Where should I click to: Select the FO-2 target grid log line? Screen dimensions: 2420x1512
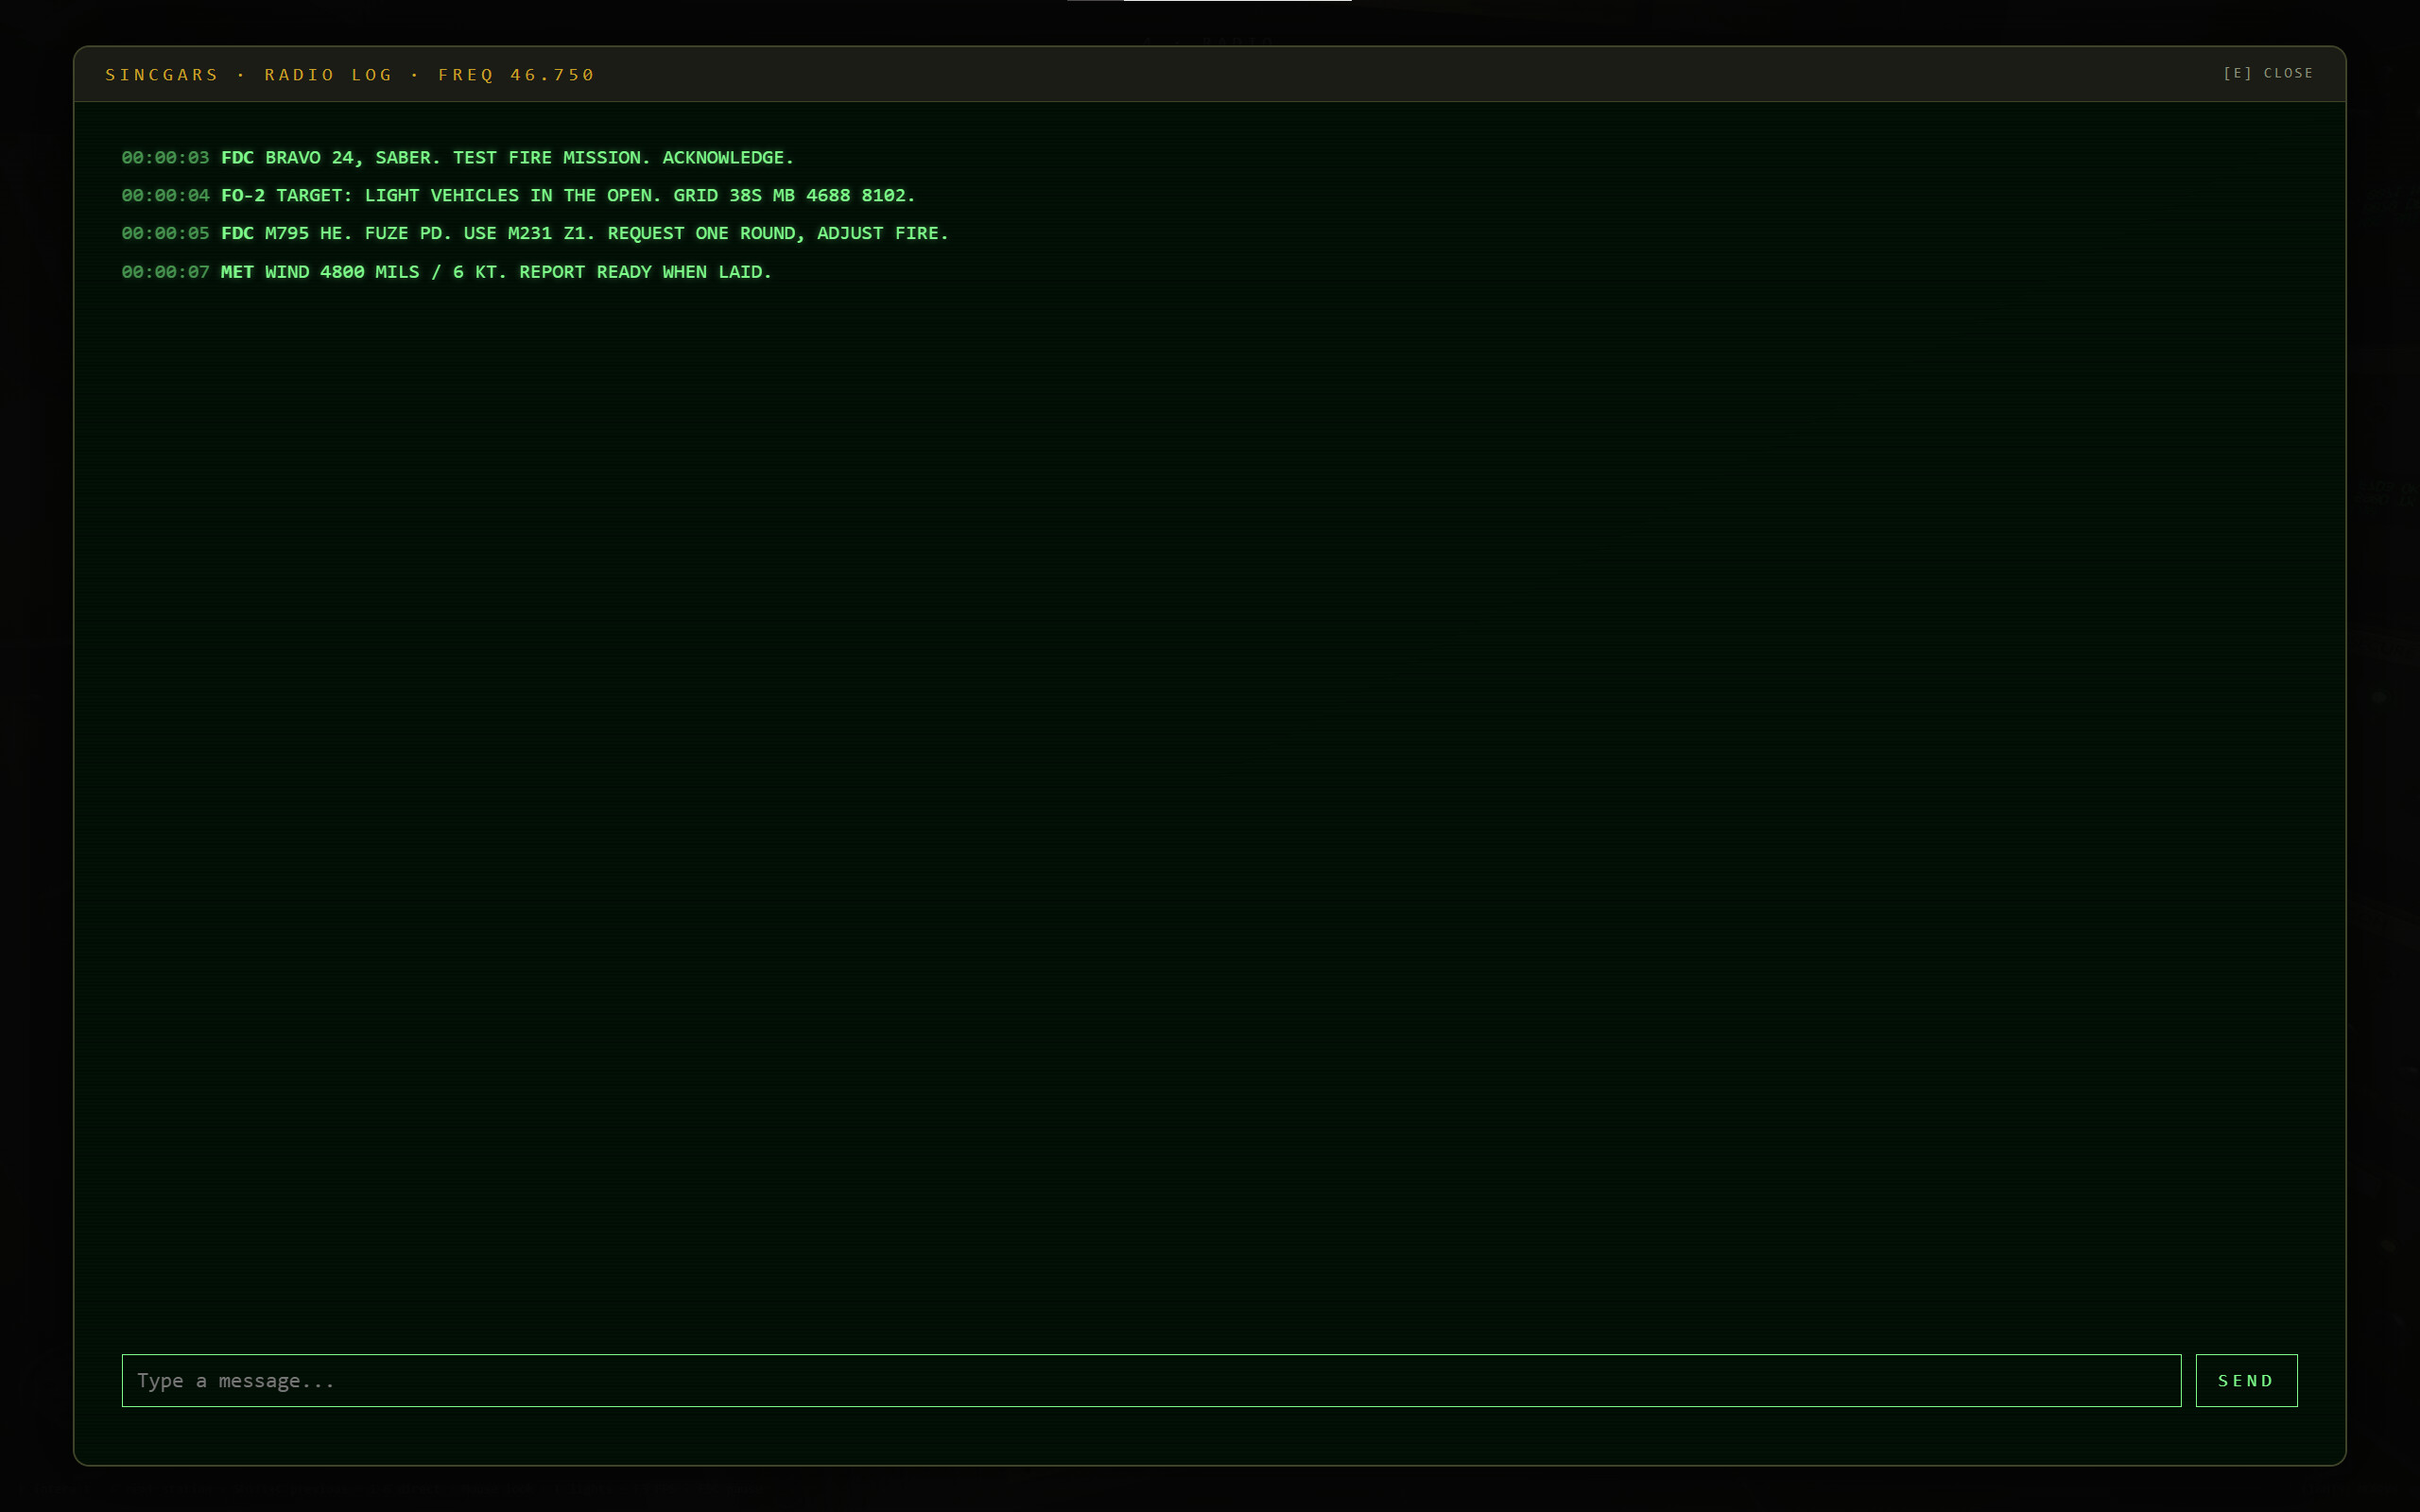518,195
